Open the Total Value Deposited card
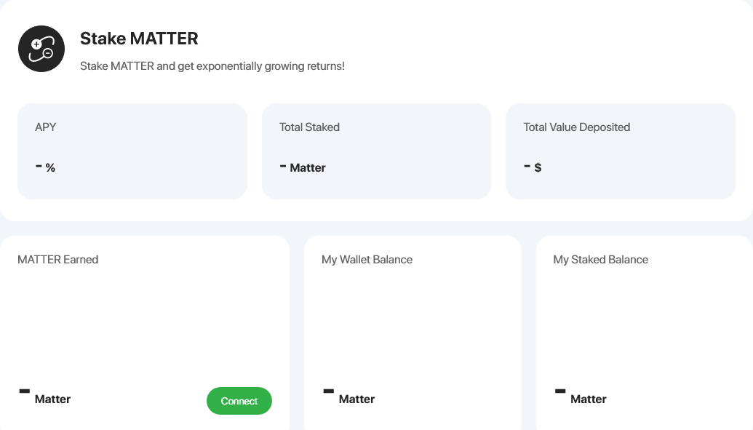The width and height of the screenshot is (753, 430). [621, 151]
